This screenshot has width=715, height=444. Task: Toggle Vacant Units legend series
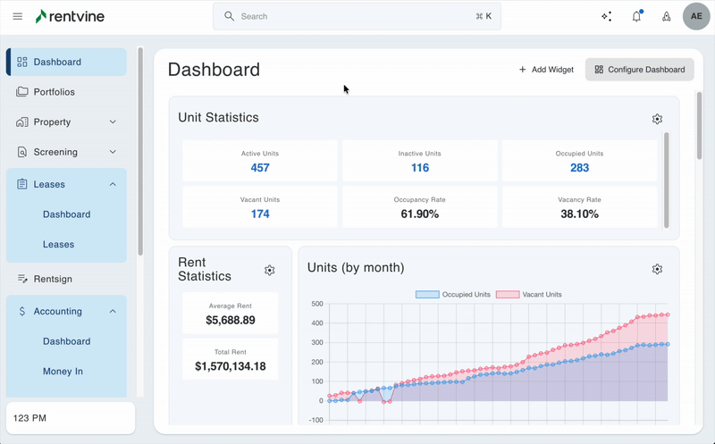[529, 294]
